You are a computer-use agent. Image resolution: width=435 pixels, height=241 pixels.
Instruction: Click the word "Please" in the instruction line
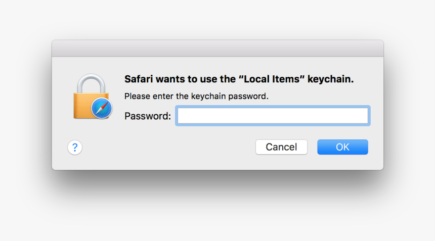137,97
